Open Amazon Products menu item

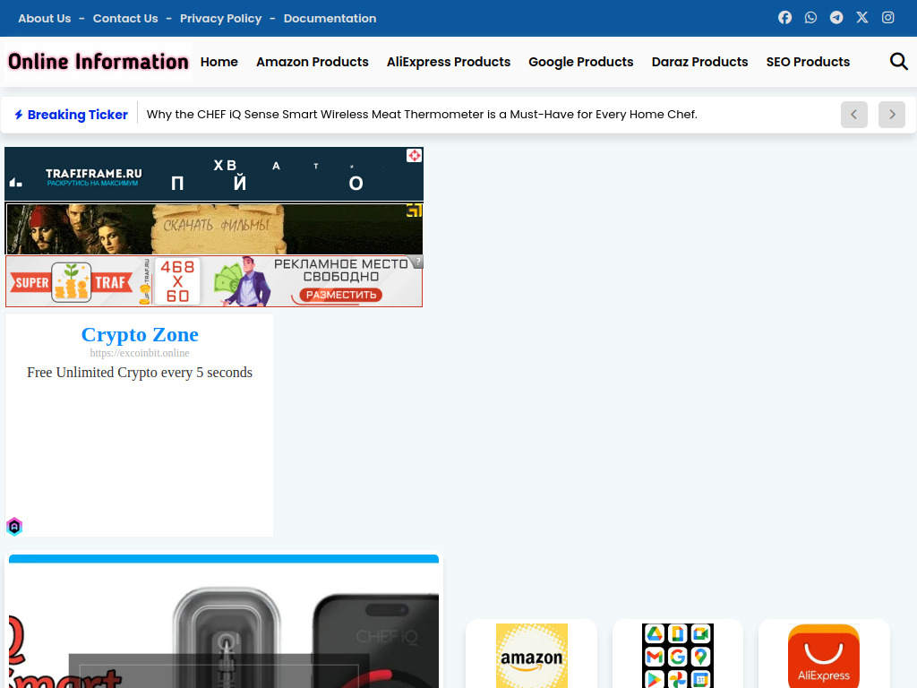pos(313,62)
